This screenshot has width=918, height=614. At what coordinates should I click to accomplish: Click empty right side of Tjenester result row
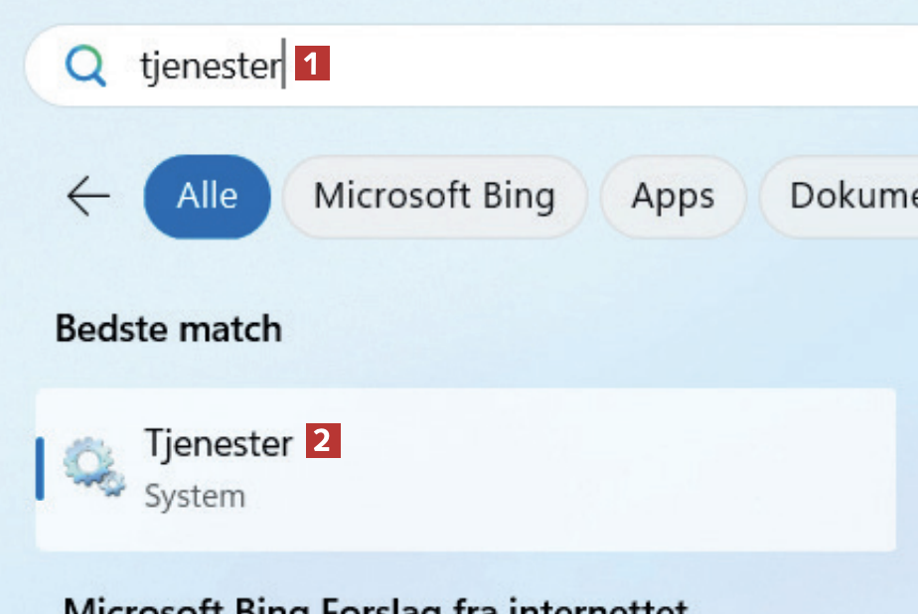pos(646,468)
